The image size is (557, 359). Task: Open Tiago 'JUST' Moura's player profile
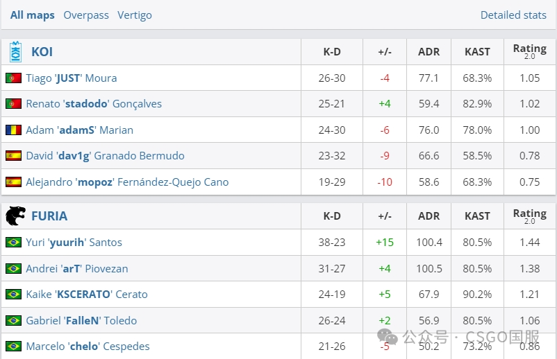click(x=72, y=78)
